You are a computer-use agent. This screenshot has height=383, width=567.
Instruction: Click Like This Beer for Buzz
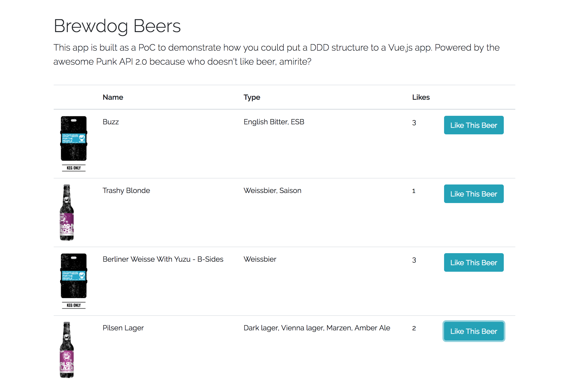473,125
